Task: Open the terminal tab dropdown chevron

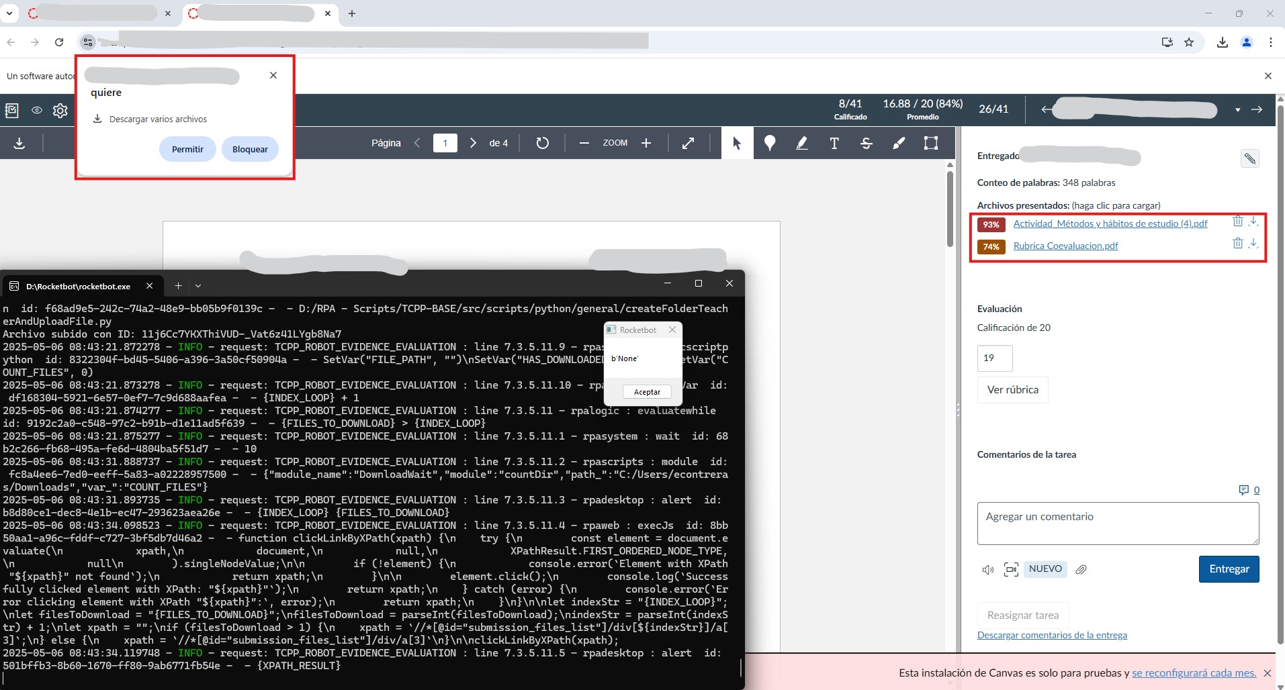Action: coord(198,286)
